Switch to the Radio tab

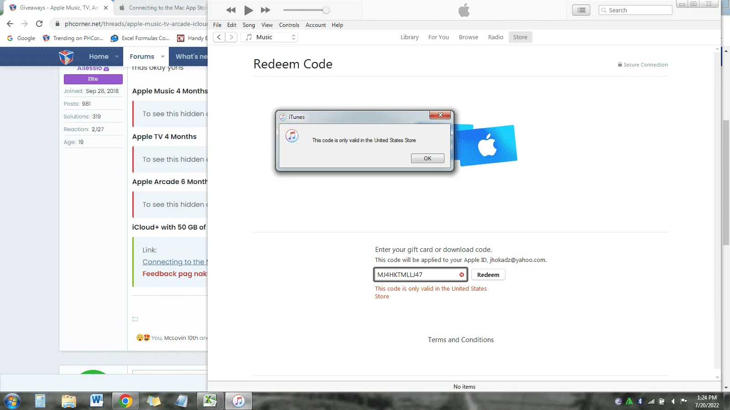pyautogui.click(x=495, y=37)
